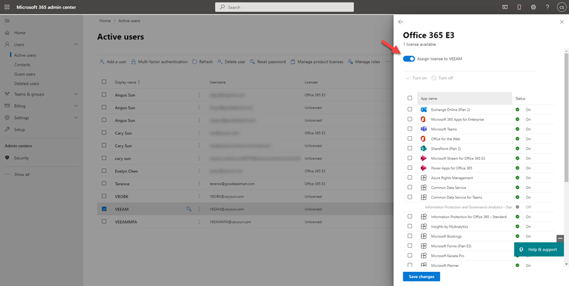This screenshot has width=569, height=286.
Task: Click the Common Data Service icon
Action: pos(423,188)
